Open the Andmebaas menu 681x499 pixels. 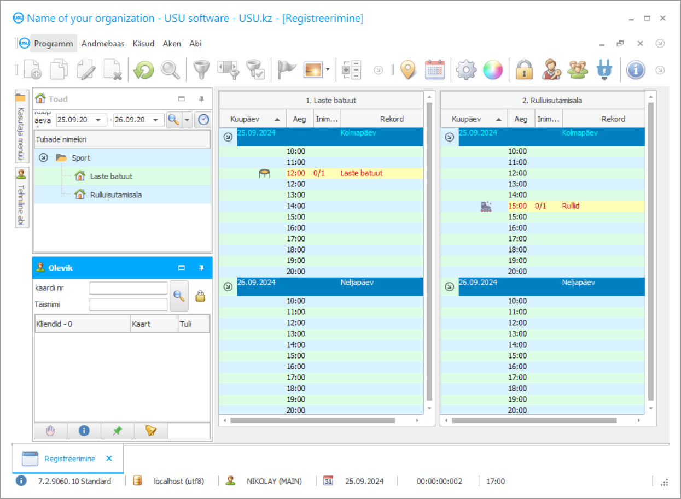103,44
